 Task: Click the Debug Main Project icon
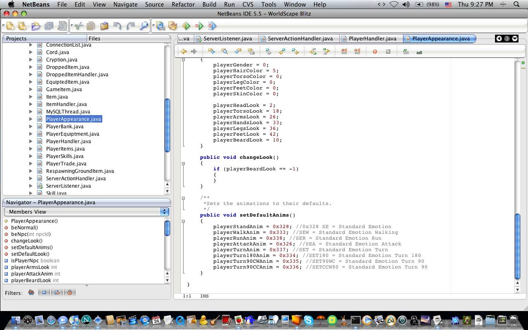(199, 26)
